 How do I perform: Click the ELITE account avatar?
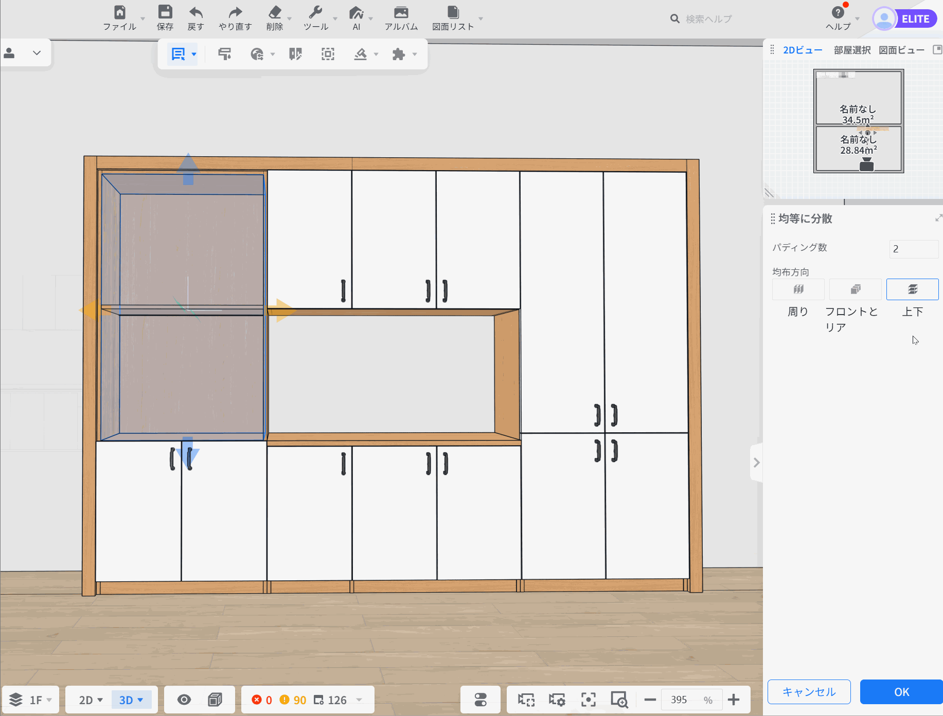click(x=884, y=19)
